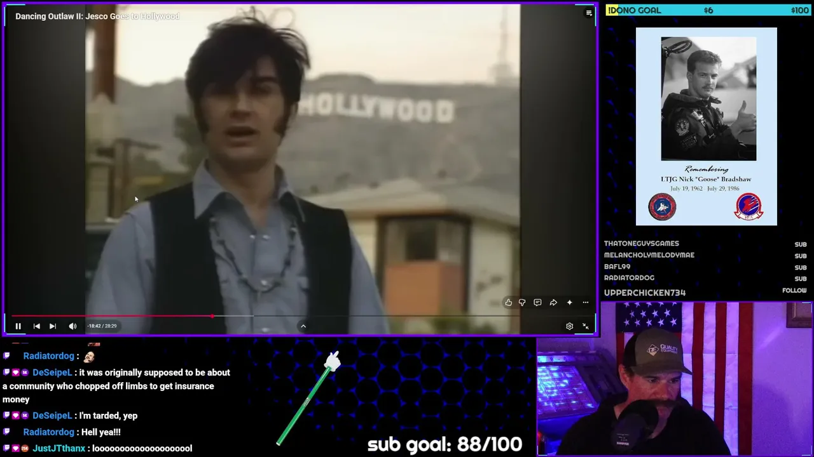Click the SUB label beside BAFL99
The width and height of the screenshot is (814, 457).
(x=801, y=267)
